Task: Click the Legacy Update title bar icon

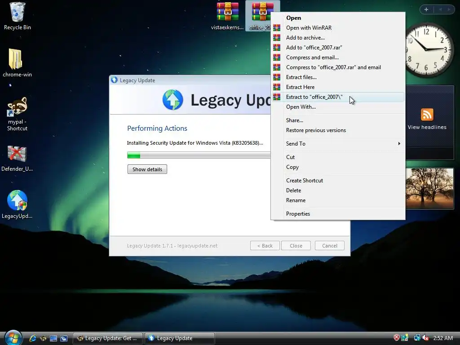Action: 115,80
